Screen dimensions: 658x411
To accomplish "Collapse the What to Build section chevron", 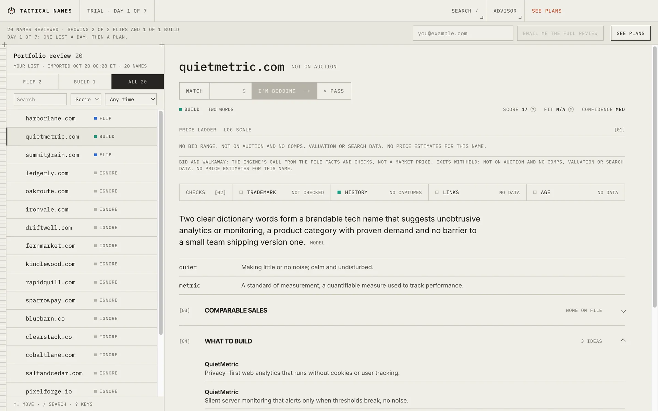I will pos(623,340).
